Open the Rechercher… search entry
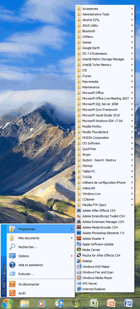140x309 pixels. coord(41,247)
